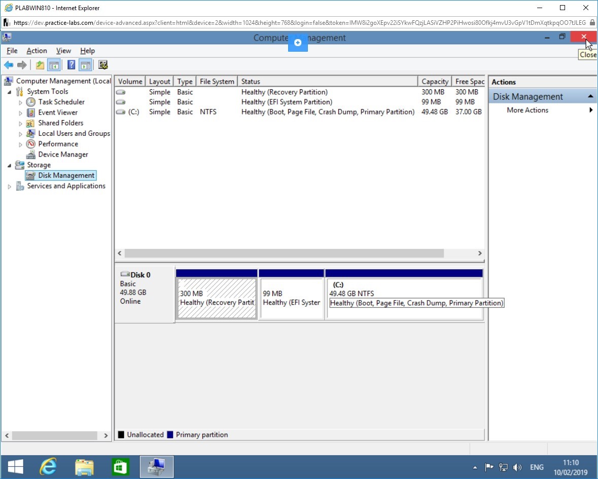Open the Store app on taskbar
This screenshot has width=598, height=479.
[x=120, y=467]
